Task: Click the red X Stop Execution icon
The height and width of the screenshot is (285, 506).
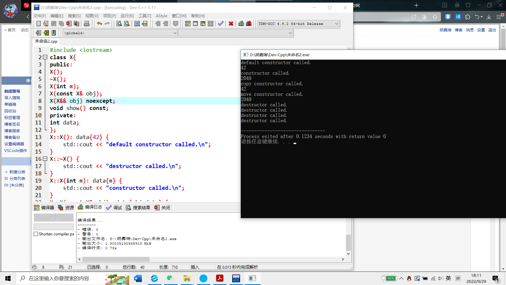Action: 231,24
